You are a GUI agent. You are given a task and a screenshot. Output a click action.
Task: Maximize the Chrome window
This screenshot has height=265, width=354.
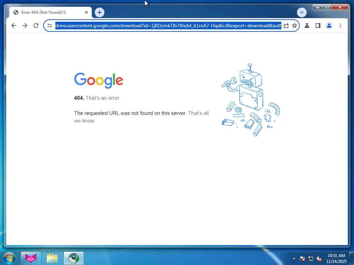tap(327, 7)
